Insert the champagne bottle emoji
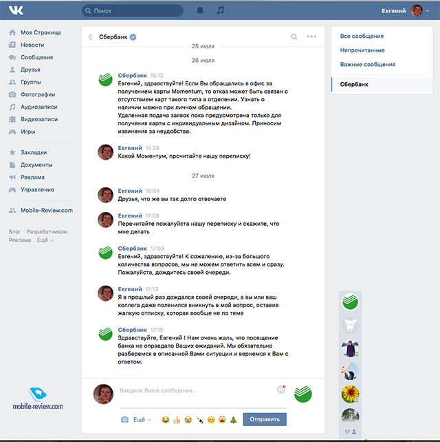The width and height of the screenshot is (440, 442). point(199,420)
